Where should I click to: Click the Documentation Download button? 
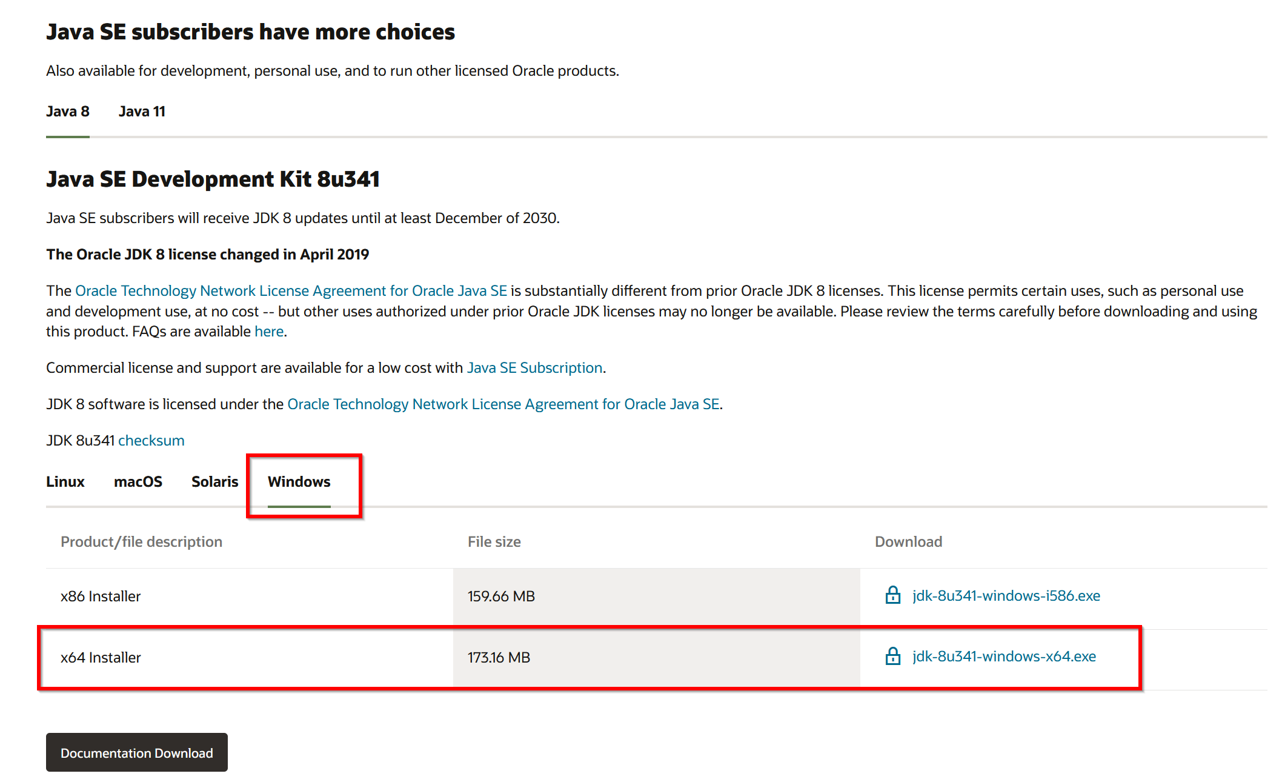[x=137, y=752]
